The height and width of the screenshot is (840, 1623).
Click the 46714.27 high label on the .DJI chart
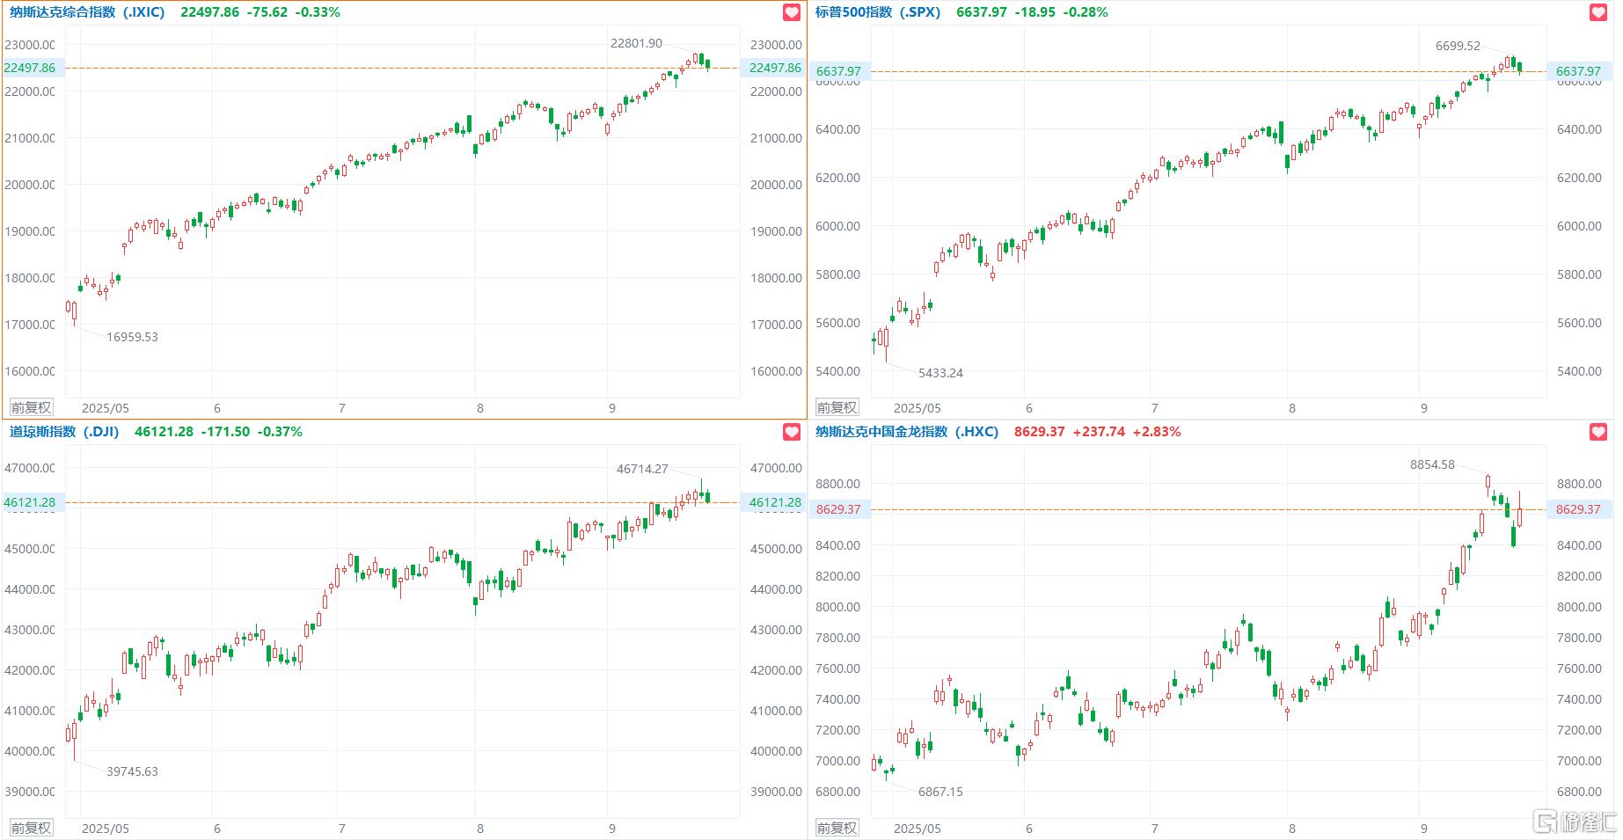click(x=642, y=469)
